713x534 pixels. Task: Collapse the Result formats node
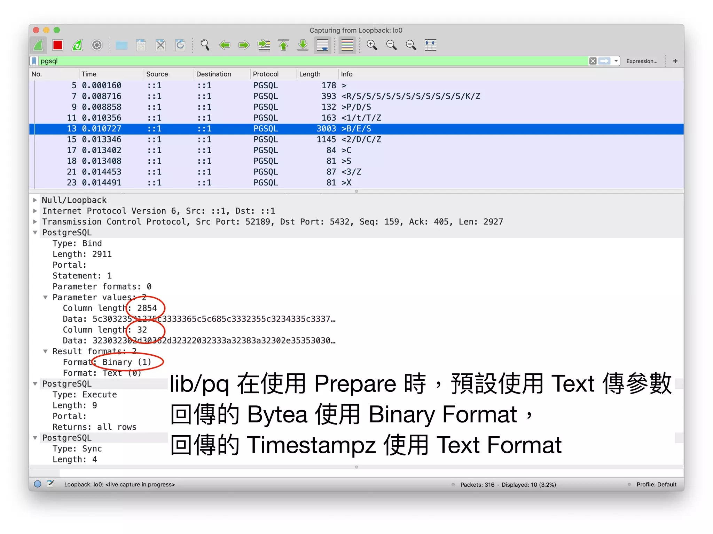46,351
